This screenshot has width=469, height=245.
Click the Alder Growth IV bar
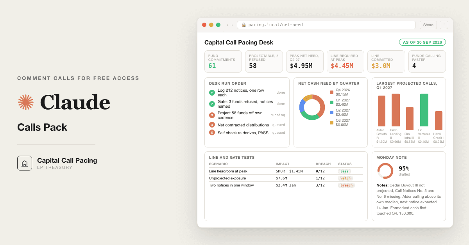pyautogui.click(x=381, y=111)
